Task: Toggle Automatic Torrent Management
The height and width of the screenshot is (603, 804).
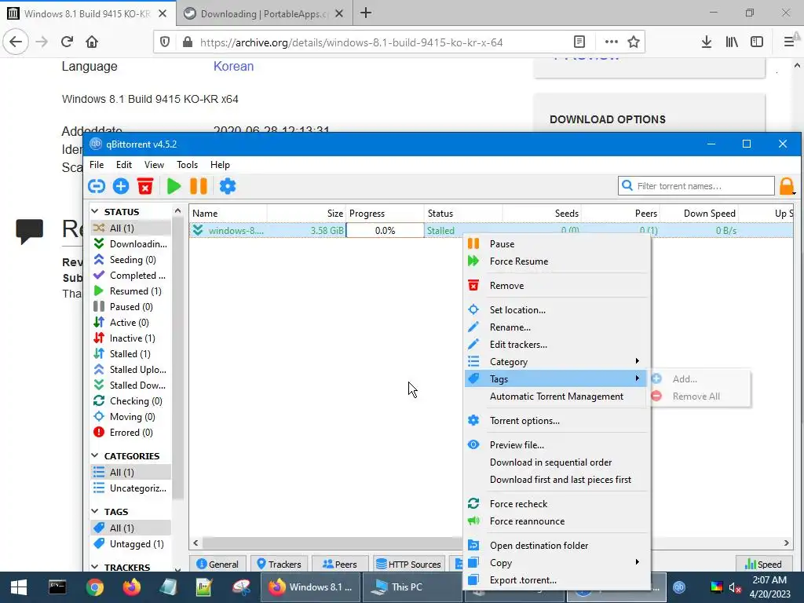Action: click(x=557, y=397)
